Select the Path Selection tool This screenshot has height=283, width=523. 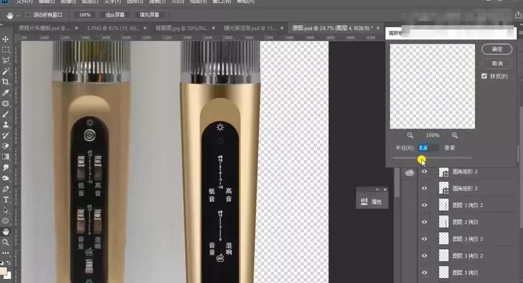[x=6, y=210]
